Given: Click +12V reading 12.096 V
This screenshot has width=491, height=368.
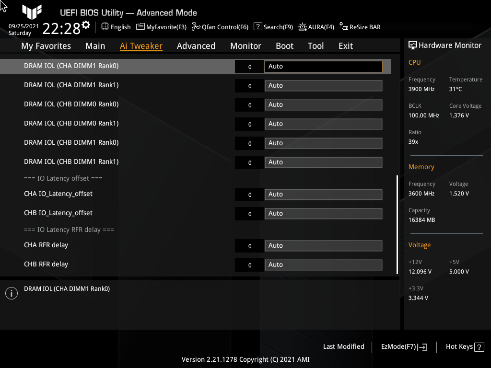Looking at the screenshot, I should (x=420, y=272).
